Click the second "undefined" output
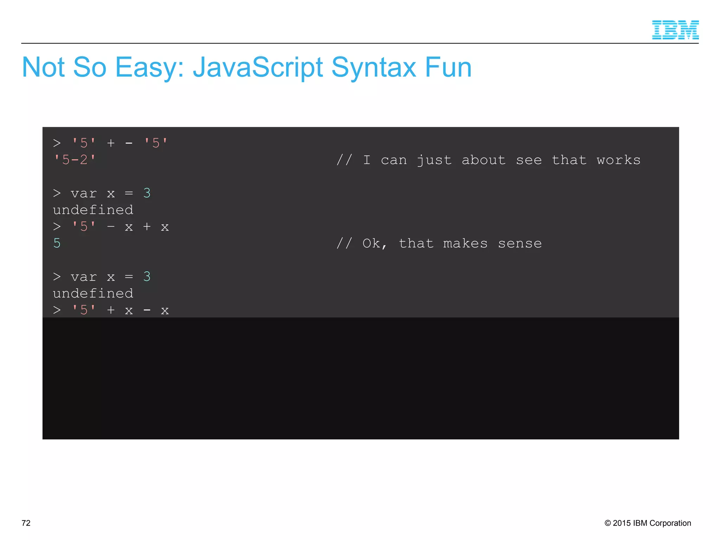 pyautogui.click(x=93, y=293)
